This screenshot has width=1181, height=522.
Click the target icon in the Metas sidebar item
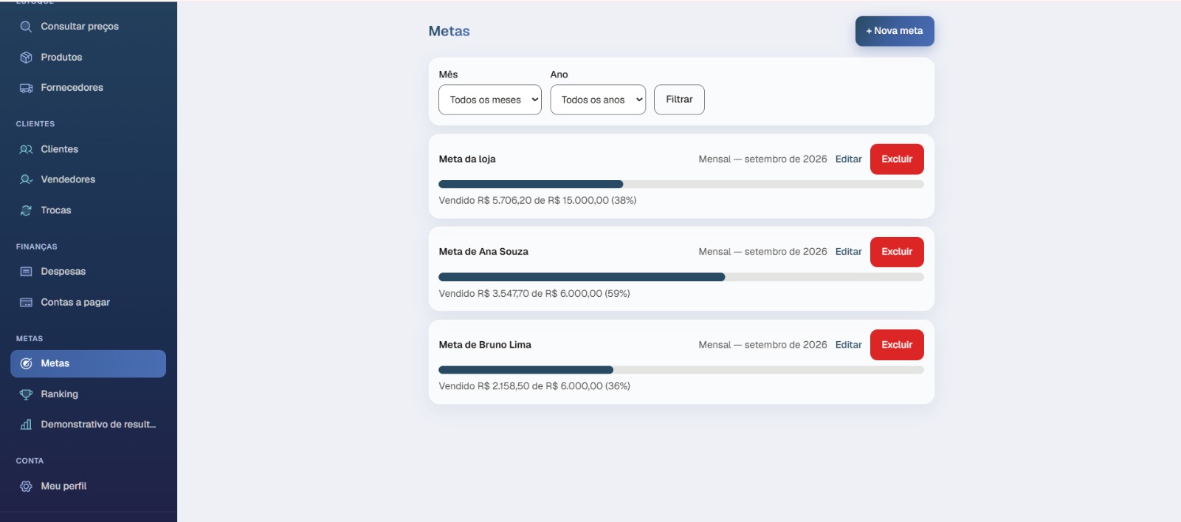point(26,363)
